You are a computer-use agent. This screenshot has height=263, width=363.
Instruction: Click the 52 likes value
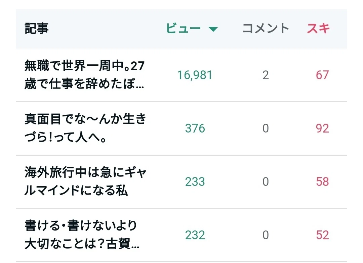tap(322, 235)
